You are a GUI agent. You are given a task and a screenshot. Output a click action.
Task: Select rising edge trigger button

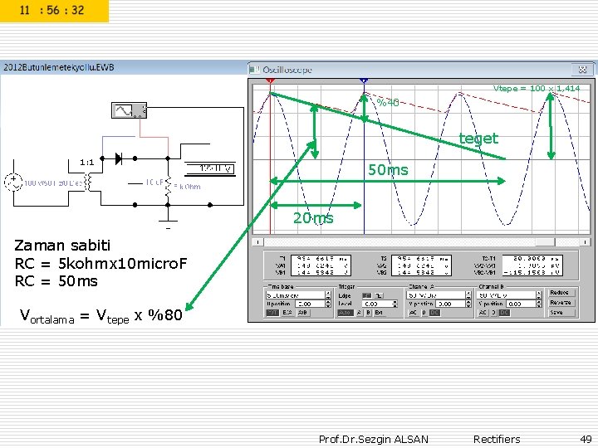(x=367, y=295)
